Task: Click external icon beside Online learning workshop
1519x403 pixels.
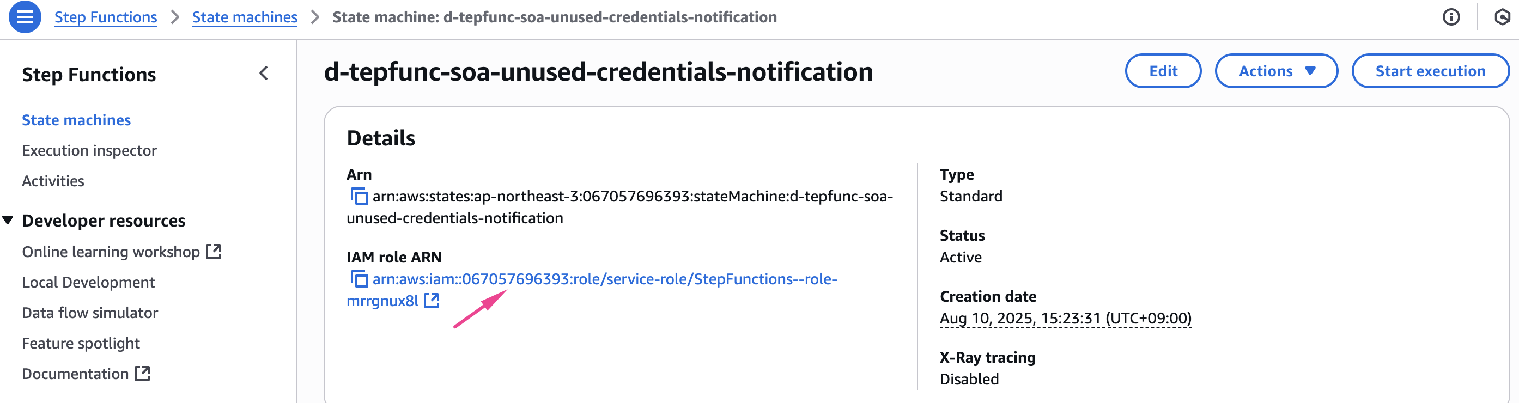Action: click(214, 252)
